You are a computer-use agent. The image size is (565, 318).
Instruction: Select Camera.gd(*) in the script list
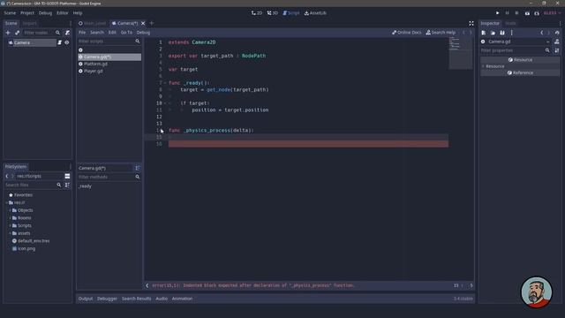click(109, 57)
